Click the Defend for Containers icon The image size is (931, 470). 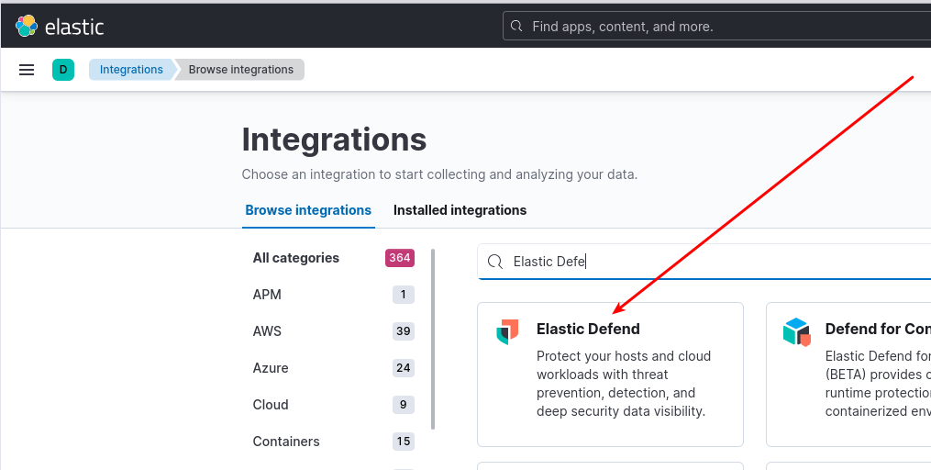796,331
